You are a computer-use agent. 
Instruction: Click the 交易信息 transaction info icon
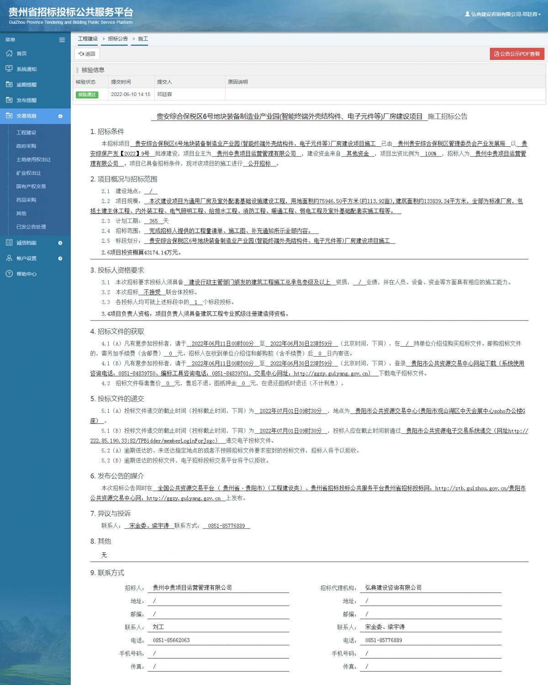point(10,116)
